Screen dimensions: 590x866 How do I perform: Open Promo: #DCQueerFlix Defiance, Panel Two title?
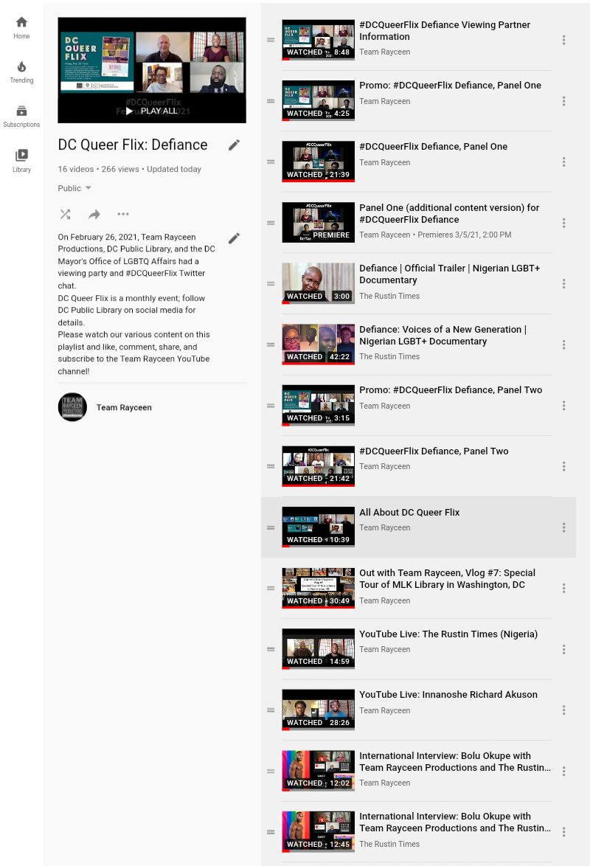(451, 390)
